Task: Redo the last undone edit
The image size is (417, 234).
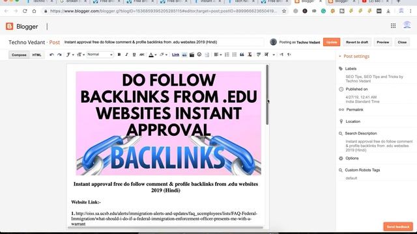Action: [x=59, y=55]
